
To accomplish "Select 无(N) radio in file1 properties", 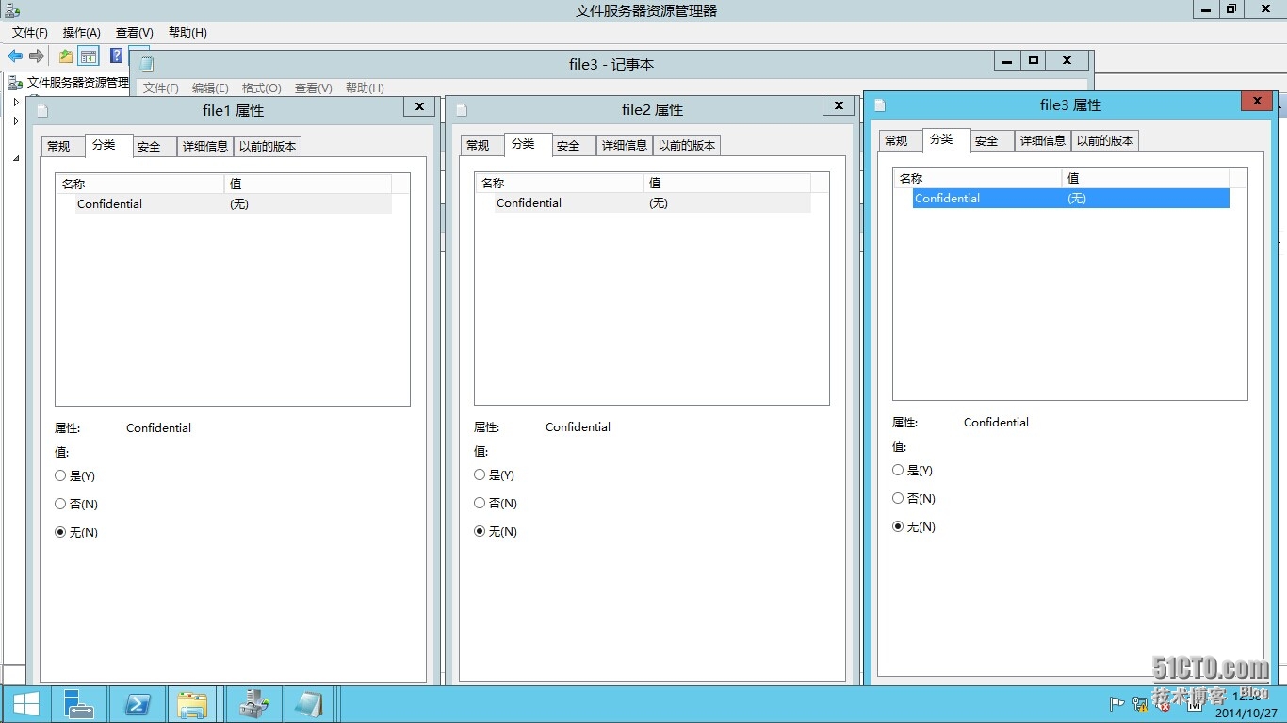I will [x=76, y=533].
